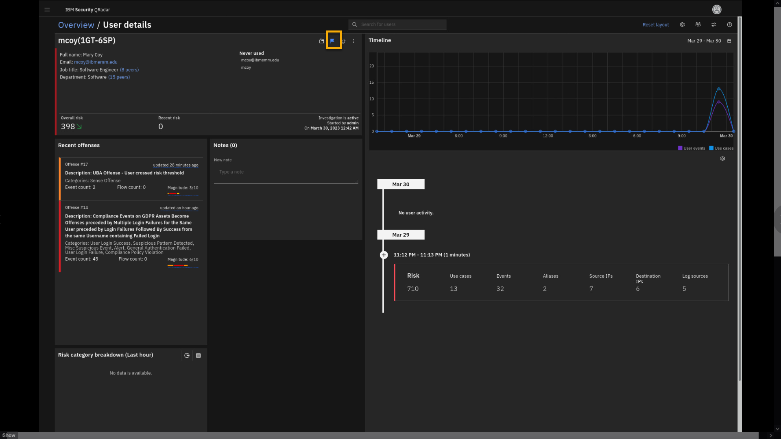Click Reset layout link
The image size is (781, 439).
click(x=655, y=25)
